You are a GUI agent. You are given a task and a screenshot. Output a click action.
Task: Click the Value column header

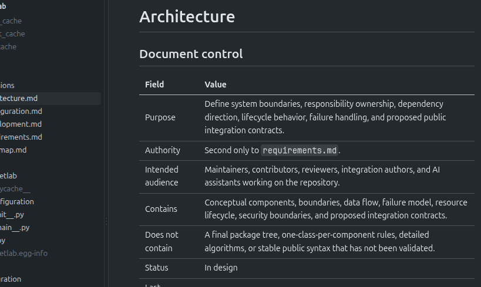coord(216,85)
